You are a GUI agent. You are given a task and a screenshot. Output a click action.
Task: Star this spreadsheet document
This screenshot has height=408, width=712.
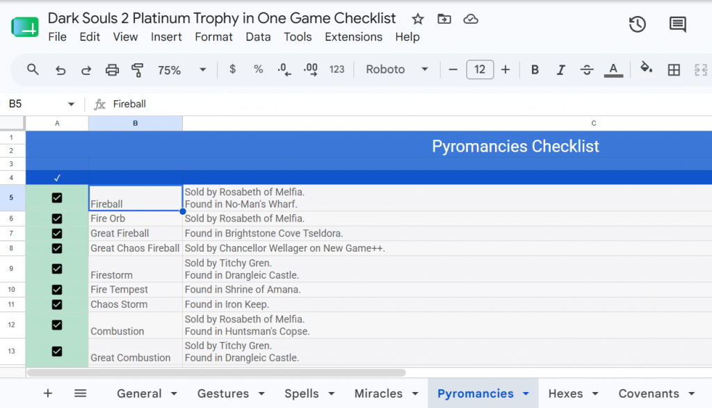click(x=418, y=19)
